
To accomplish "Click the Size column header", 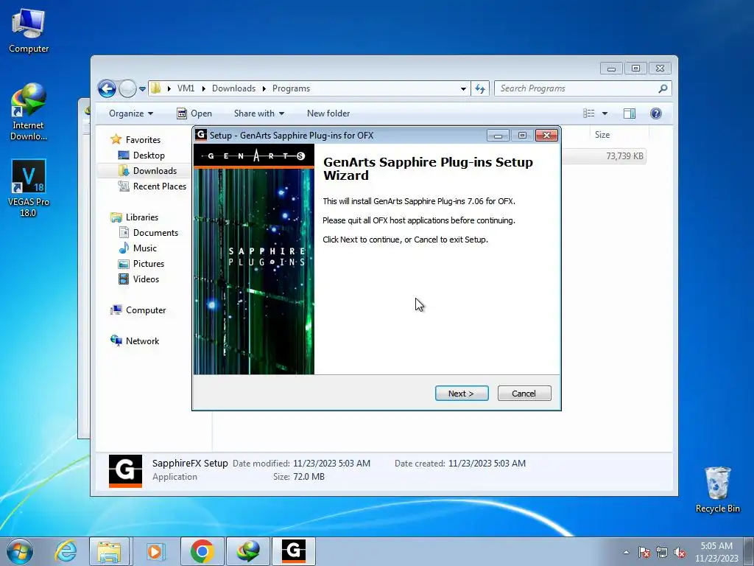I will (618, 135).
